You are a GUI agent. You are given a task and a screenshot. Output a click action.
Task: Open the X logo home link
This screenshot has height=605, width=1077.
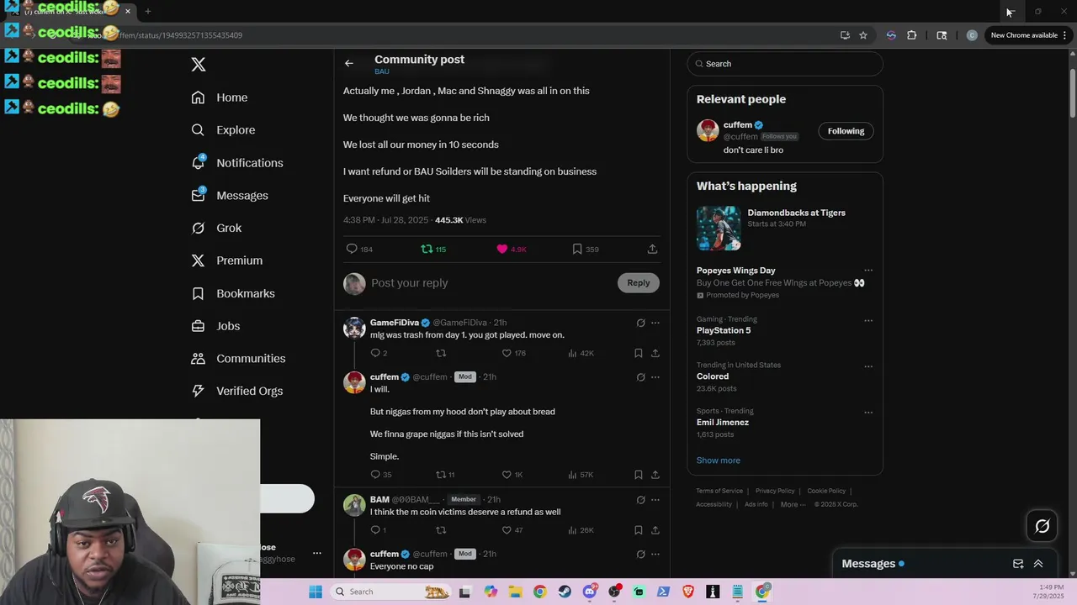point(199,65)
